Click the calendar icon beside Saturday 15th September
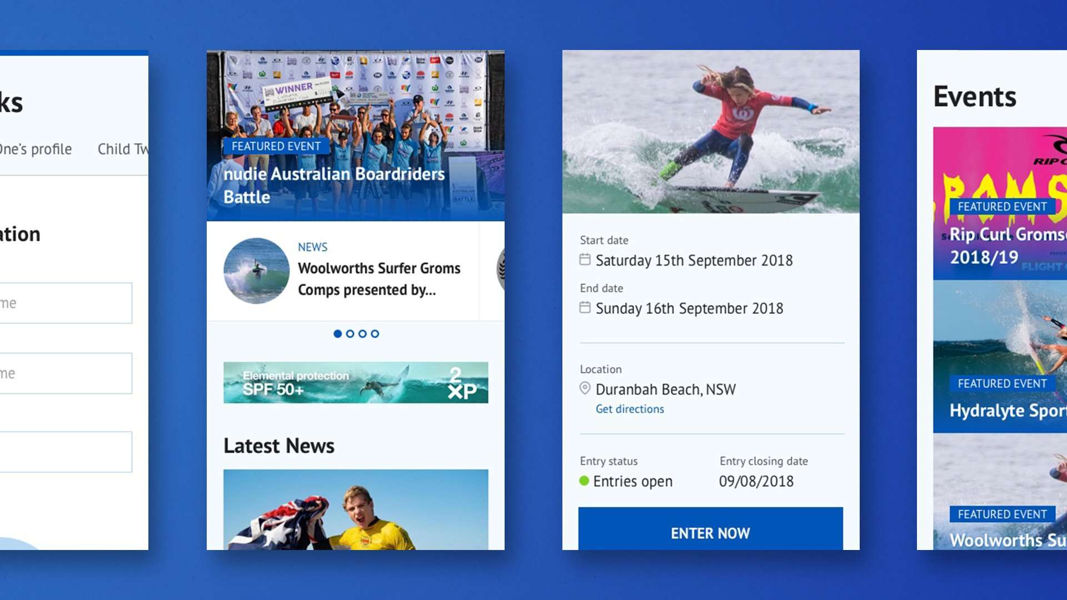 click(x=585, y=259)
